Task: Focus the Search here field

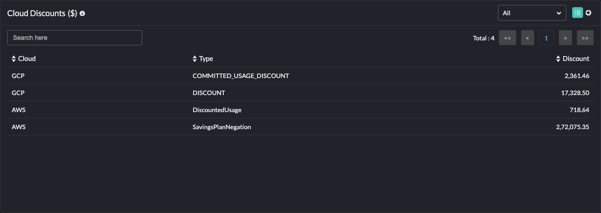Action: (75, 38)
